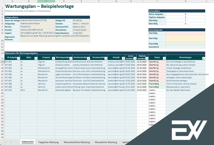Select the title Wartungsplan – Beispielvorlage

39,6
